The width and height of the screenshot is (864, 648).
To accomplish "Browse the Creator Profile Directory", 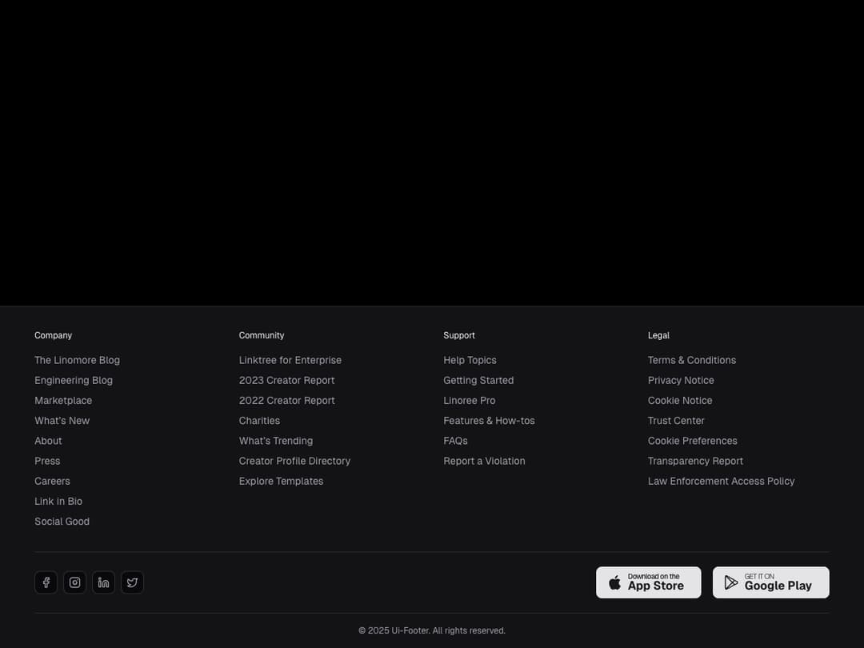I will (x=294, y=461).
